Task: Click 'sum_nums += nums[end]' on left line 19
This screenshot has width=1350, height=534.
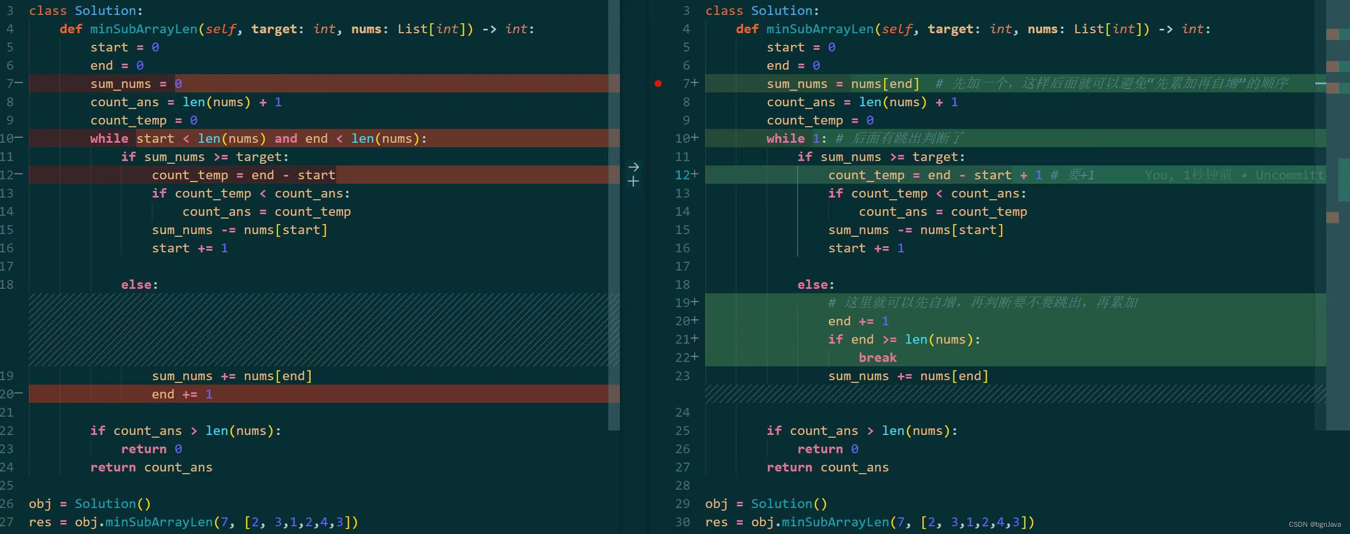Action: coord(232,376)
